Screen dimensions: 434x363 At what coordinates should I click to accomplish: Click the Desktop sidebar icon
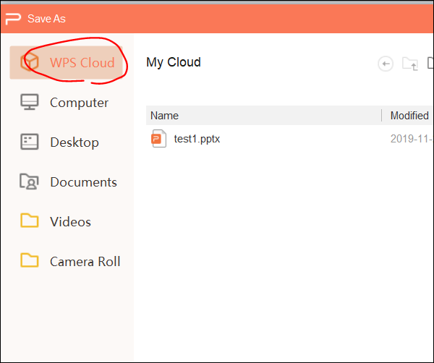pyautogui.click(x=30, y=142)
